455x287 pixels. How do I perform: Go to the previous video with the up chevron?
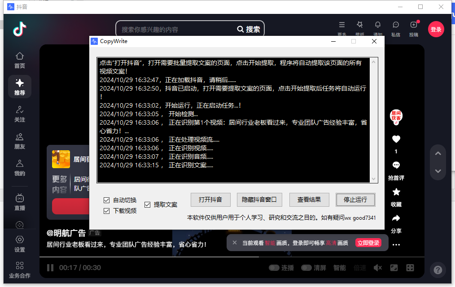438,154
